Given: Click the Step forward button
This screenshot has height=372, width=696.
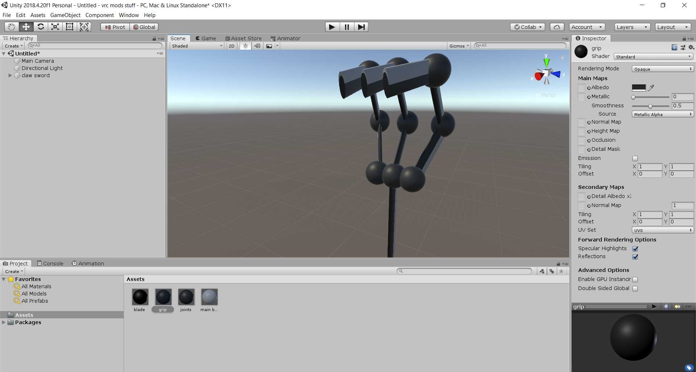Looking at the screenshot, I should pos(361,27).
